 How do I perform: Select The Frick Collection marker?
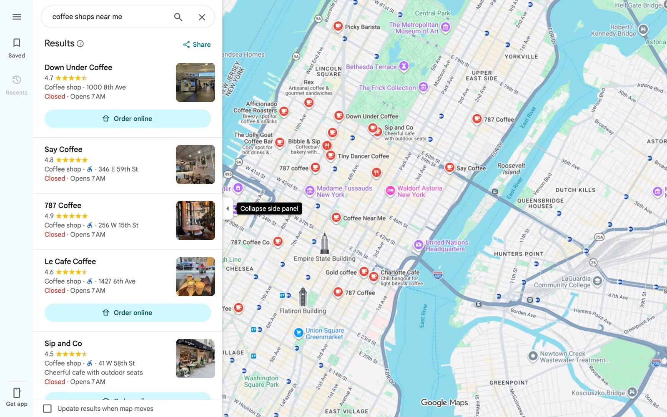tap(423, 87)
